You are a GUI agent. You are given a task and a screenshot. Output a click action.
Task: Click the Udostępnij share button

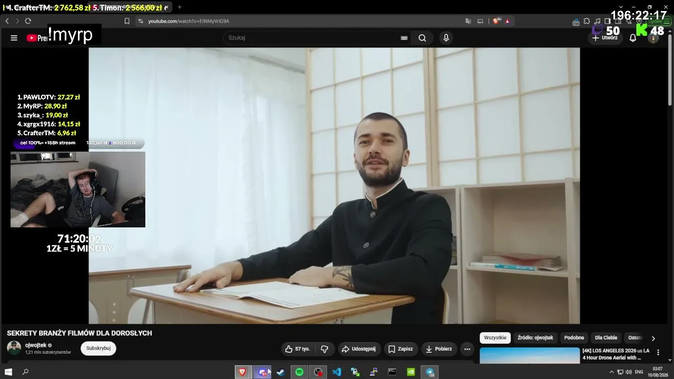[x=359, y=349]
